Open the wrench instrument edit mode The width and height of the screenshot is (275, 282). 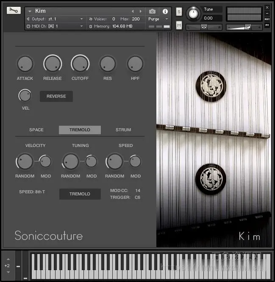coord(14,11)
